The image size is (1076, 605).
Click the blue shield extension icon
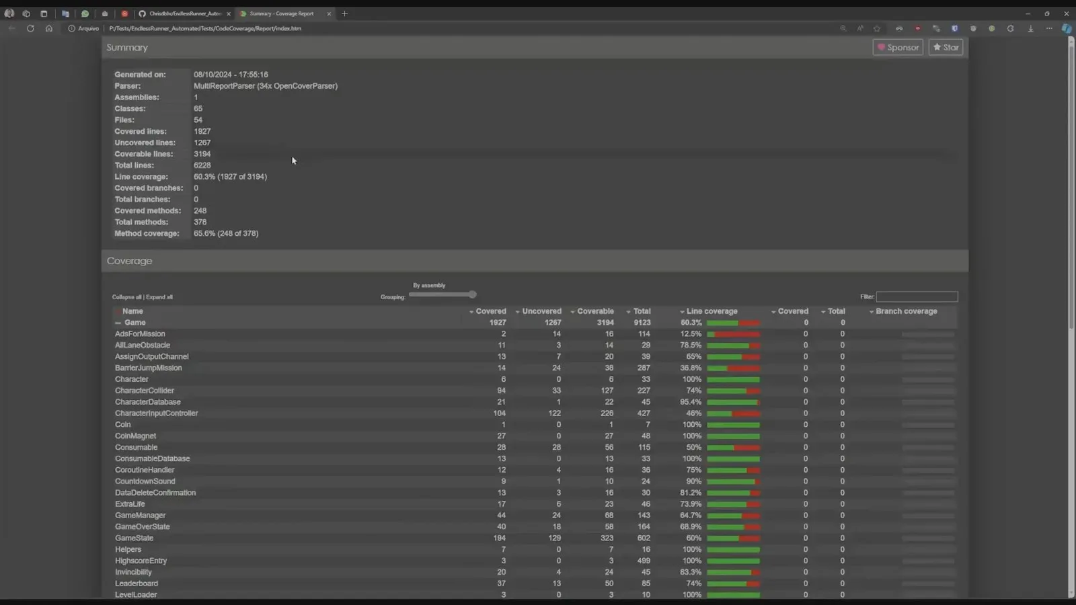point(954,28)
